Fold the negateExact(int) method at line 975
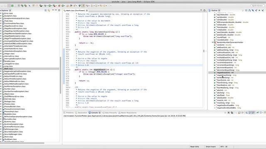The width and height of the screenshot is (266, 149). pos(69,70)
